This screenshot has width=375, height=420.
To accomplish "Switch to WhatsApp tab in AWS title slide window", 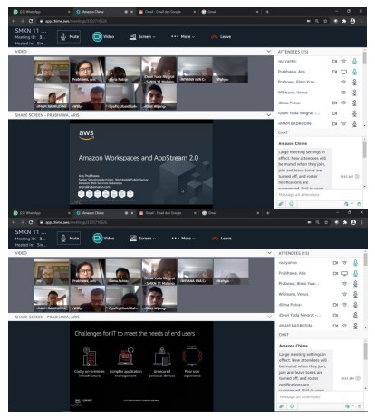I will tap(42, 12).
